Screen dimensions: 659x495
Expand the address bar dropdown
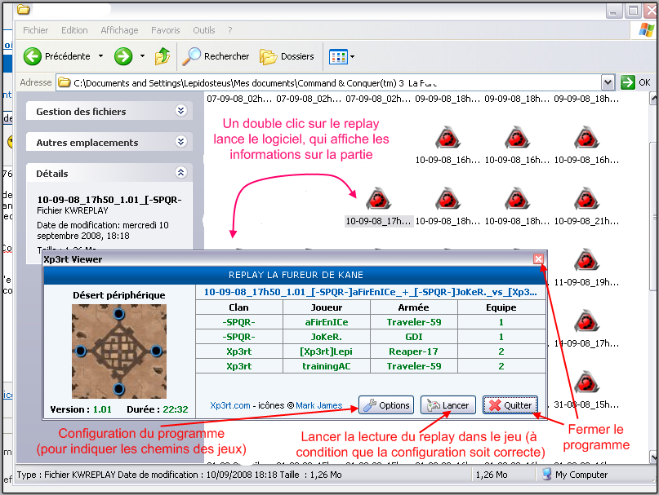pos(608,82)
